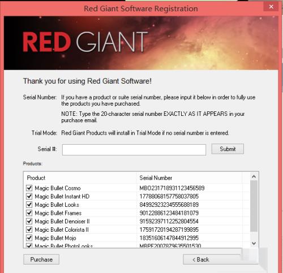The width and height of the screenshot is (283, 273).
Task: Toggle the Magic Bullet Looks checkbox
Action: point(29,205)
